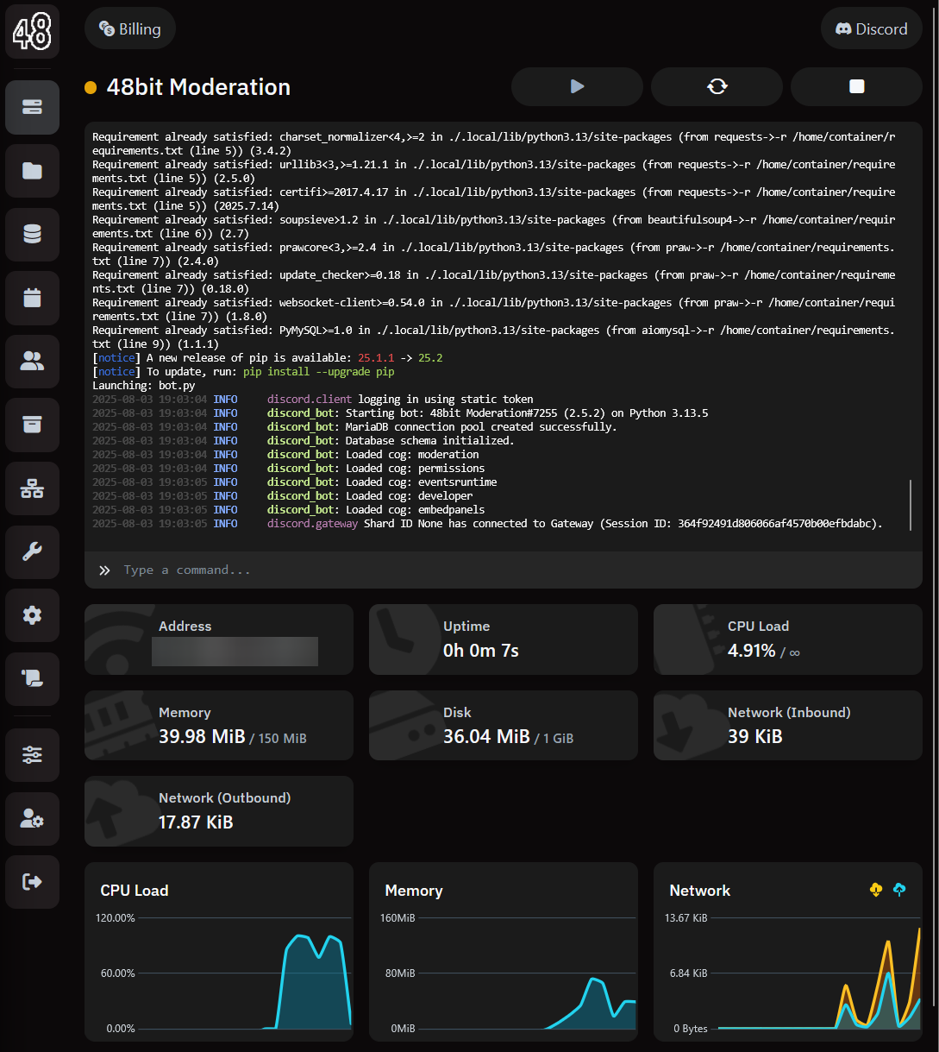Click the sign out icon
Viewport: 939px width, 1052px height.
tap(33, 882)
